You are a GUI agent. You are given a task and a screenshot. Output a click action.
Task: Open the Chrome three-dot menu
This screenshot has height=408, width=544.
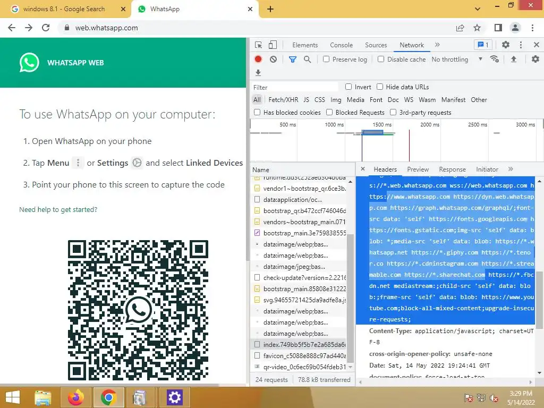532,28
